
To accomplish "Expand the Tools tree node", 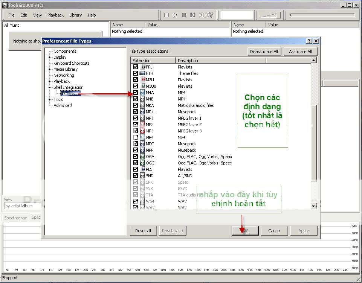I will pos(49,99).
